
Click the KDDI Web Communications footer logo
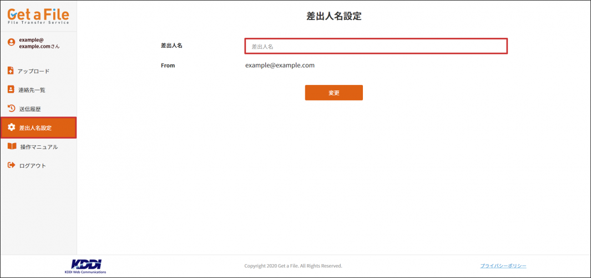coord(86,265)
